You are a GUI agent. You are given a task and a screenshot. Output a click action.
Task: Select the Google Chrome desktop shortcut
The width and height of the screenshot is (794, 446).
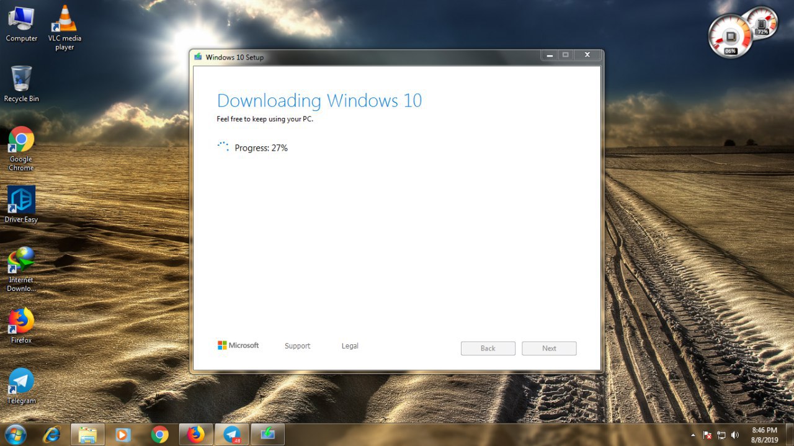[21, 149]
